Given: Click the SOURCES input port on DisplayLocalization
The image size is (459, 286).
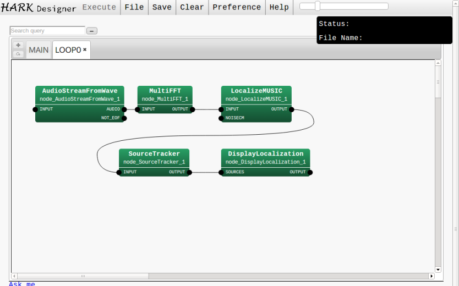Looking at the screenshot, I should 221,172.
